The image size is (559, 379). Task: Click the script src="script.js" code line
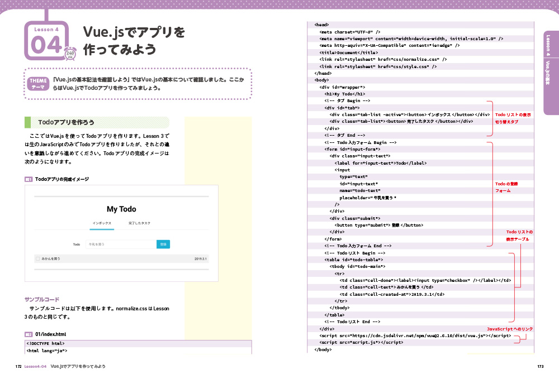click(361, 342)
